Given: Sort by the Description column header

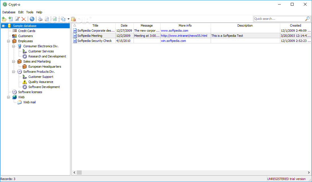Looking at the screenshot, I should point(245,25).
